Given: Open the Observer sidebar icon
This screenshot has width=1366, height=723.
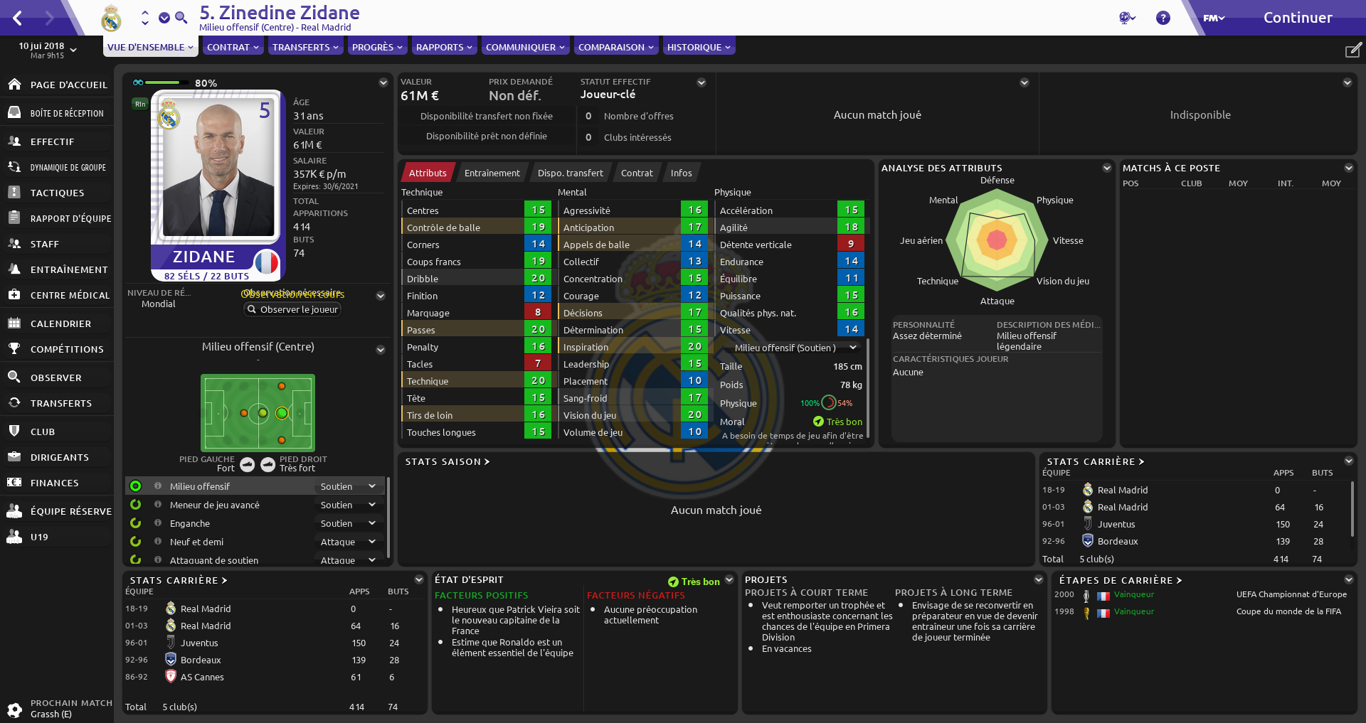Looking at the screenshot, I should pyautogui.click(x=14, y=377).
